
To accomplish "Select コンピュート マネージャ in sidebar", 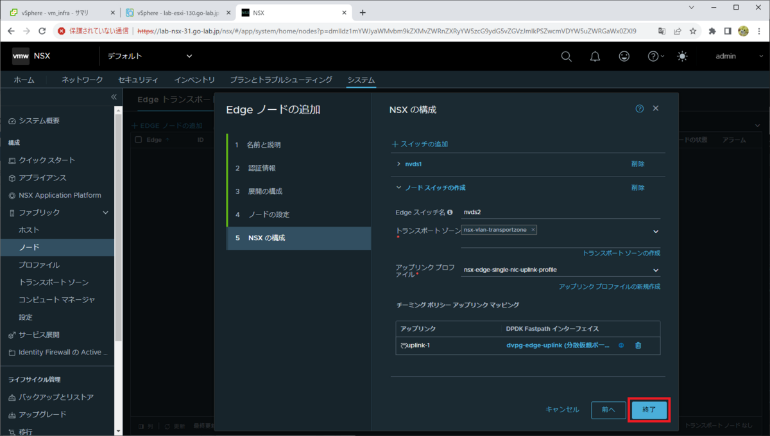I will (x=57, y=300).
